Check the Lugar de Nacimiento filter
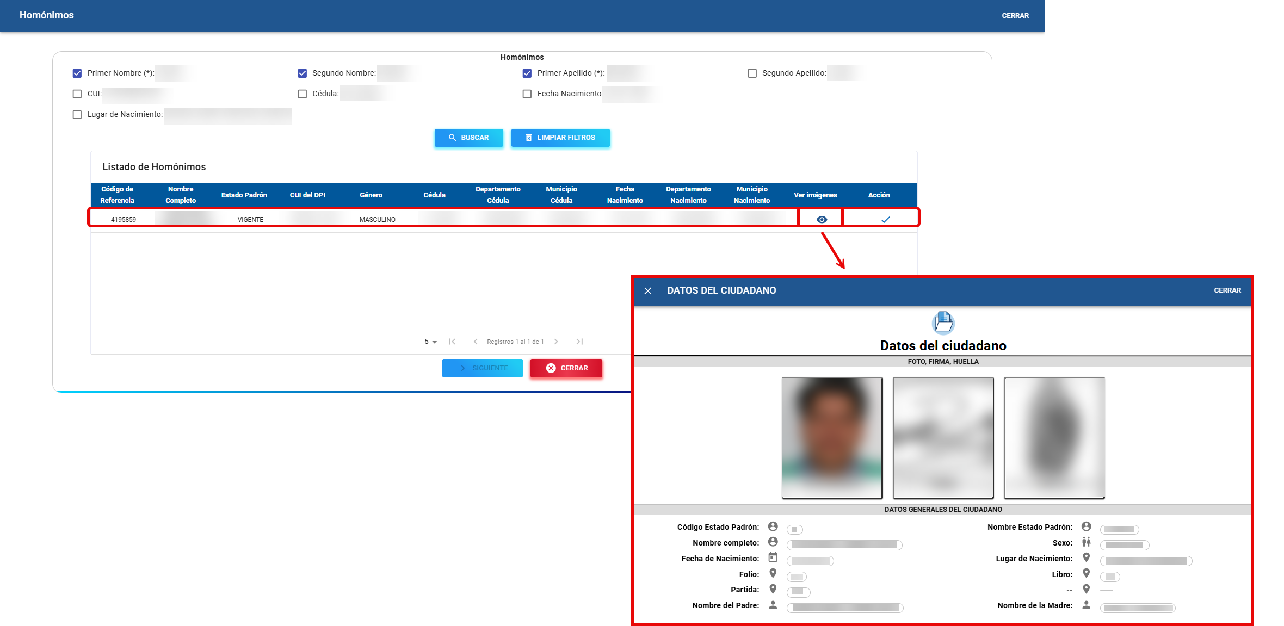Image resolution: width=1284 pixels, height=626 pixels. click(x=77, y=114)
